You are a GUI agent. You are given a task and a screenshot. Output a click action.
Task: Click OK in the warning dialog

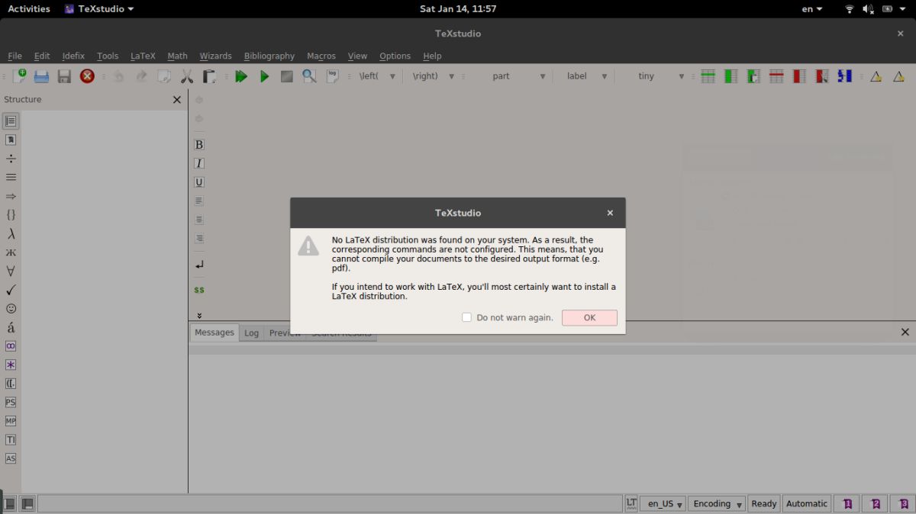[x=589, y=318]
